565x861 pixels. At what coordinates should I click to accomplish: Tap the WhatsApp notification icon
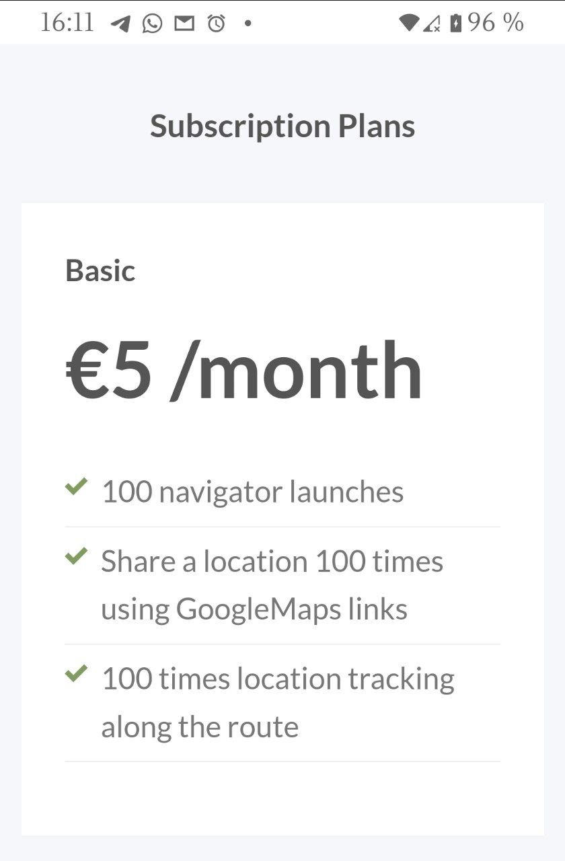pyautogui.click(x=152, y=24)
